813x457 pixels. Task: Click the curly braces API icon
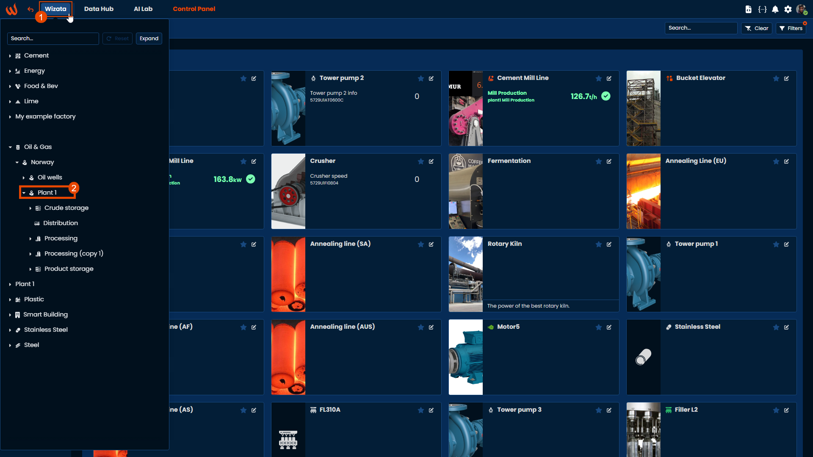click(x=762, y=9)
